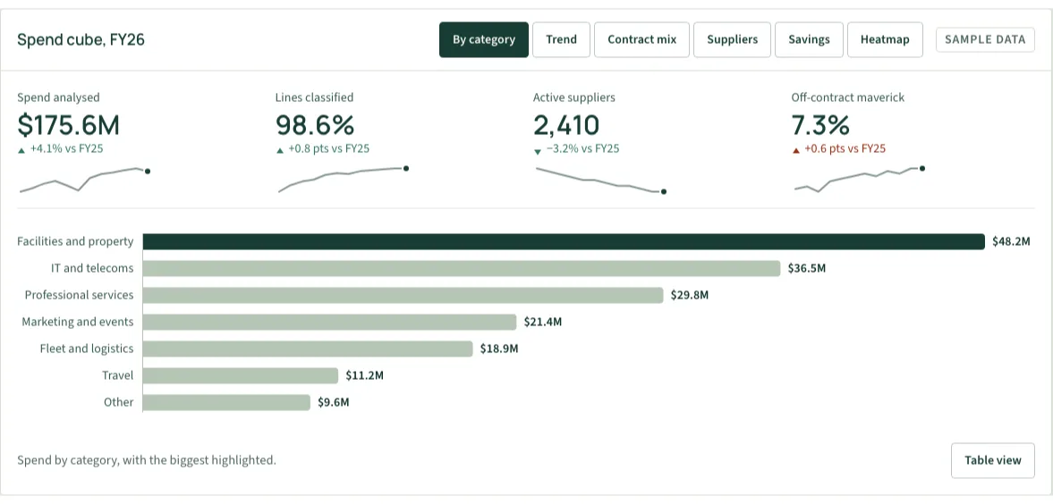Click the $36.5M bar value label
Image resolution: width=1053 pixels, height=504 pixels.
click(807, 268)
